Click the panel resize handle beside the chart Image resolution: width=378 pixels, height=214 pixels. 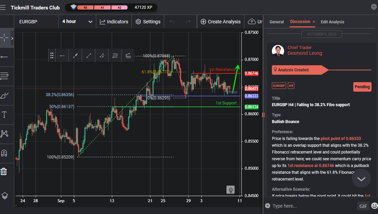(x=263, y=115)
